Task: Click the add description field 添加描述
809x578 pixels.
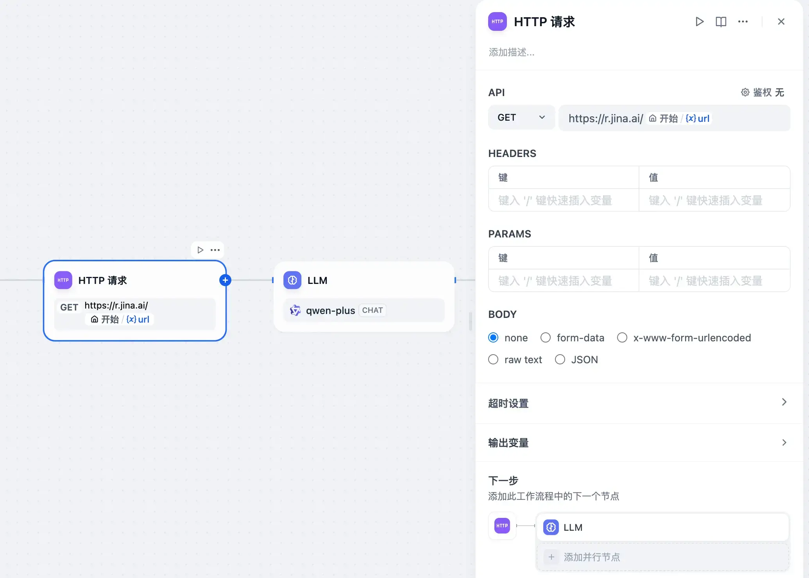Action: tap(512, 52)
